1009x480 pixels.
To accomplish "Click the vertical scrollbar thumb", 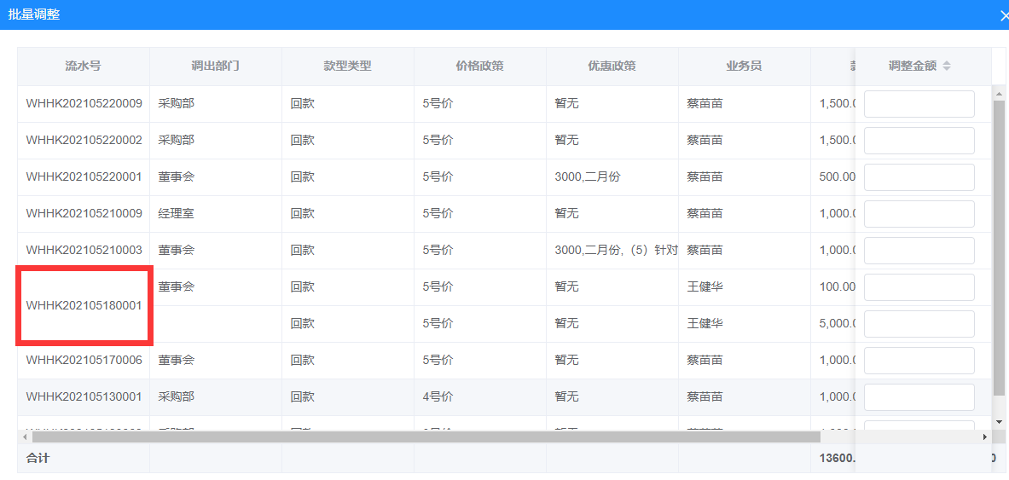I will tap(999, 248).
